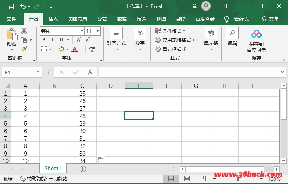Switch to the 插入 ribbon tab

53,19
